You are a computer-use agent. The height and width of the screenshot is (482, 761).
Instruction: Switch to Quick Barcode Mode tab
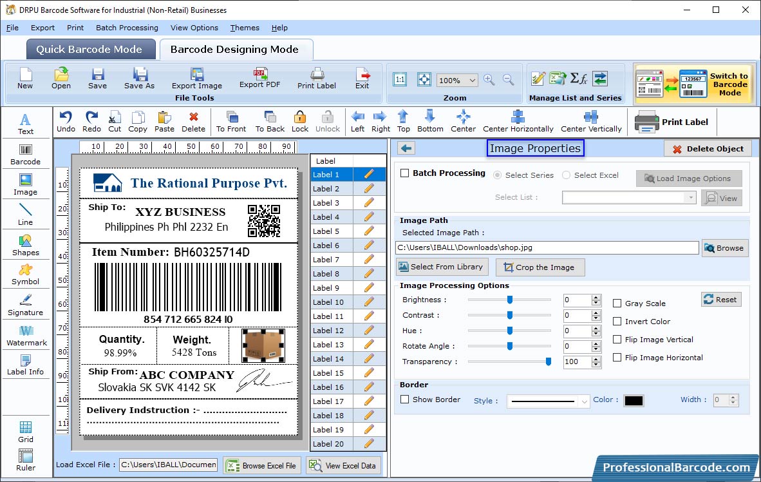point(91,49)
